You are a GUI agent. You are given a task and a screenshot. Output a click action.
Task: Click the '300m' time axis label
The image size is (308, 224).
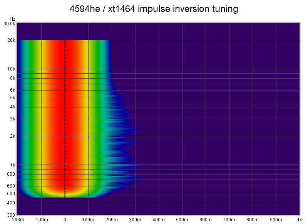(135, 220)
